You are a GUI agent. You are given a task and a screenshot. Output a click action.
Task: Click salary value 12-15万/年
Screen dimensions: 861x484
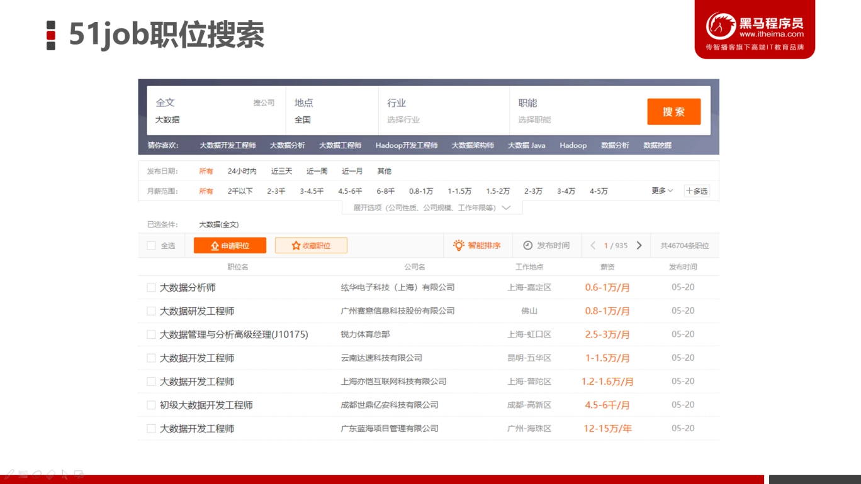point(607,428)
